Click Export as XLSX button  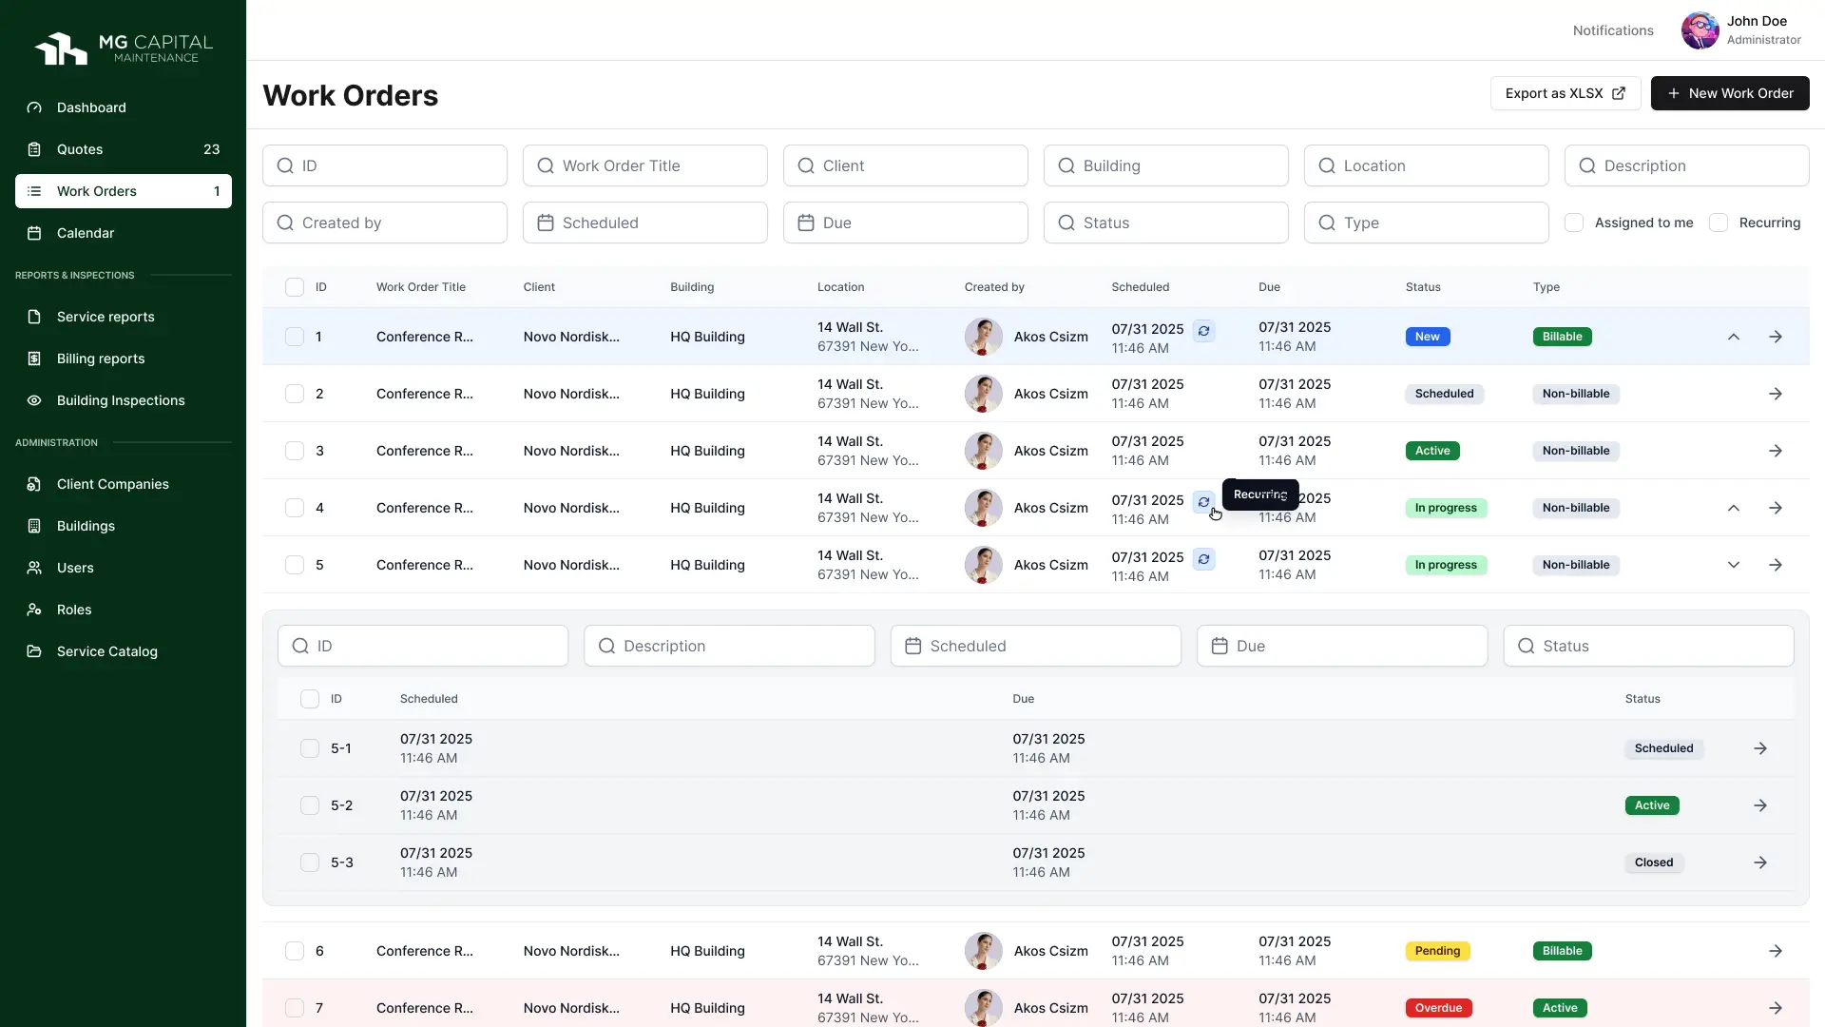pyautogui.click(x=1565, y=93)
